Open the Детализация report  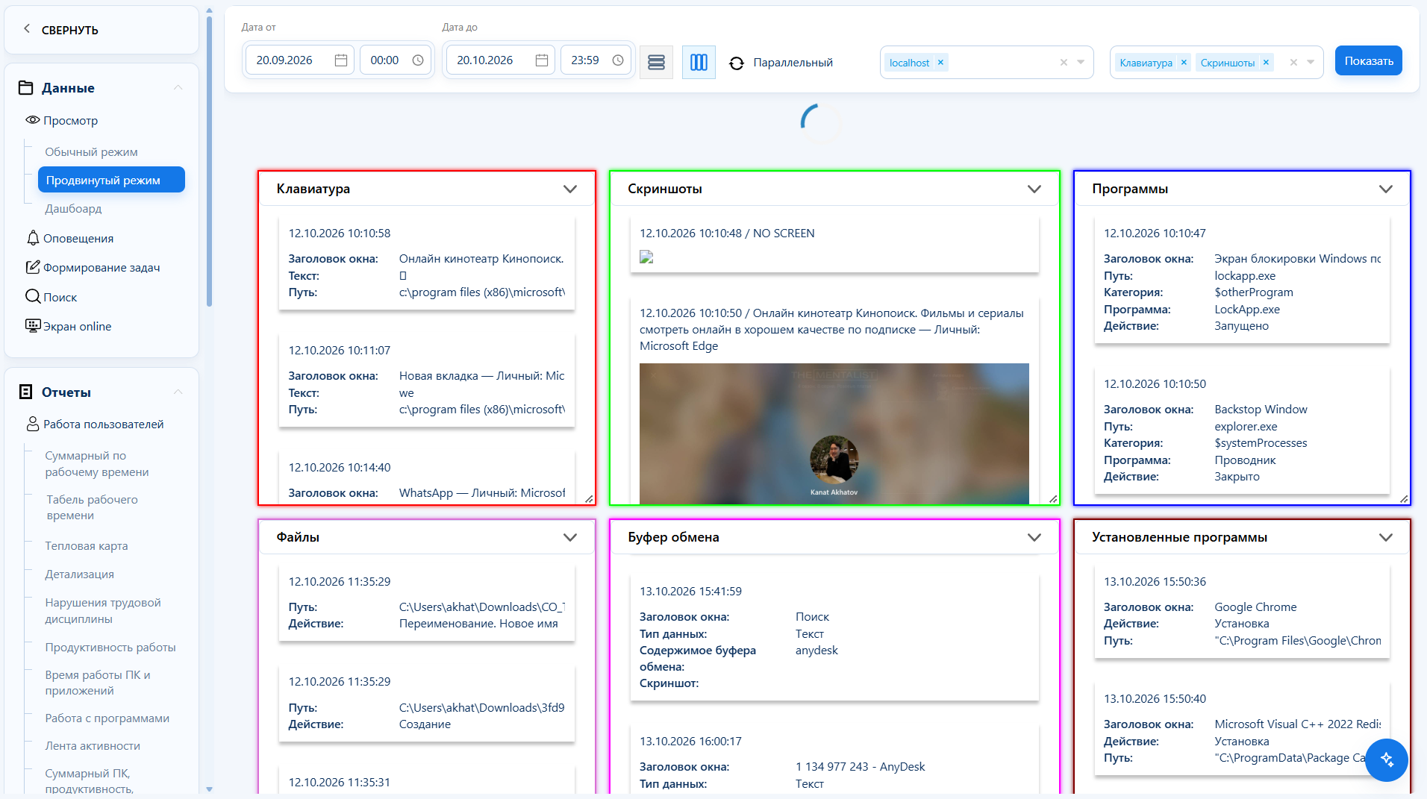click(x=79, y=574)
